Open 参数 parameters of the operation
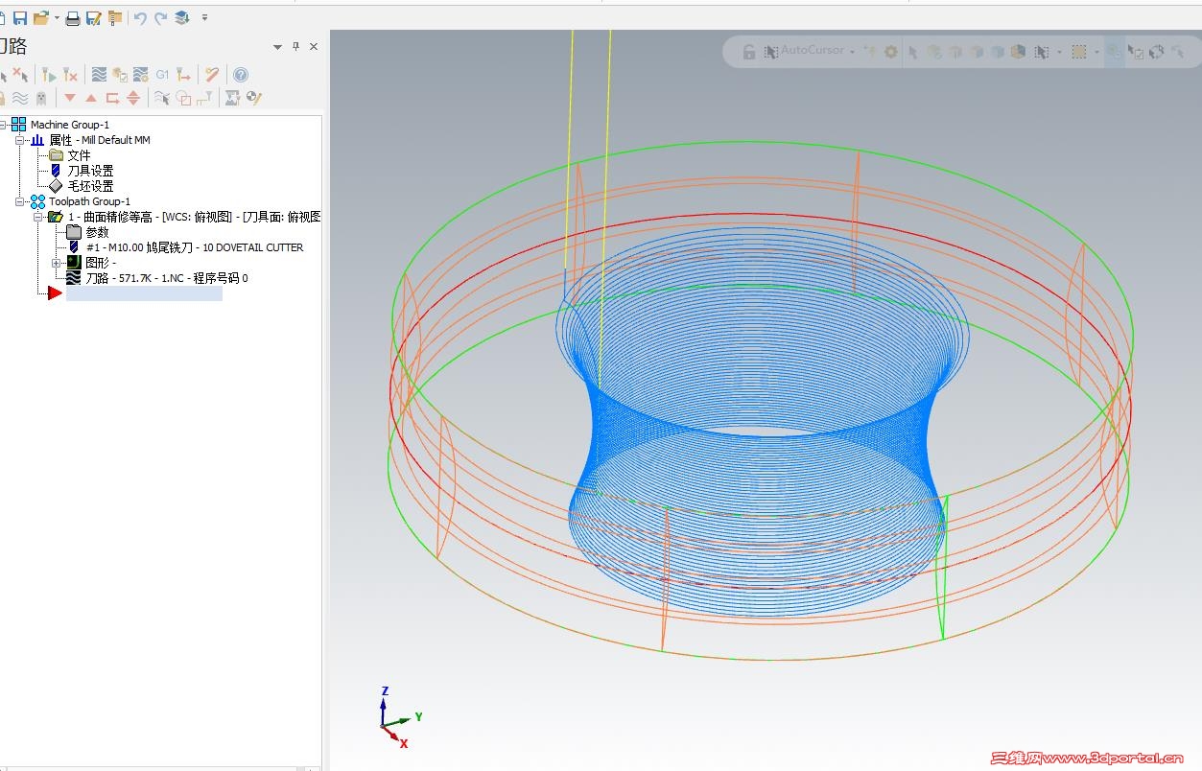Screen dimensions: 1202x771 pos(97,232)
